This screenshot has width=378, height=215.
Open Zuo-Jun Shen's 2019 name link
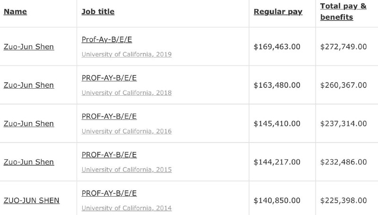click(x=29, y=47)
